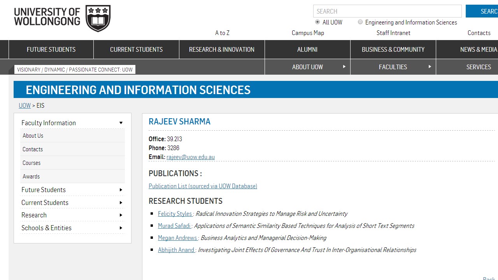This screenshot has width=498, height=280.
Task: Click the University of Wollongong crest logo
Action: tap(98, 18)
